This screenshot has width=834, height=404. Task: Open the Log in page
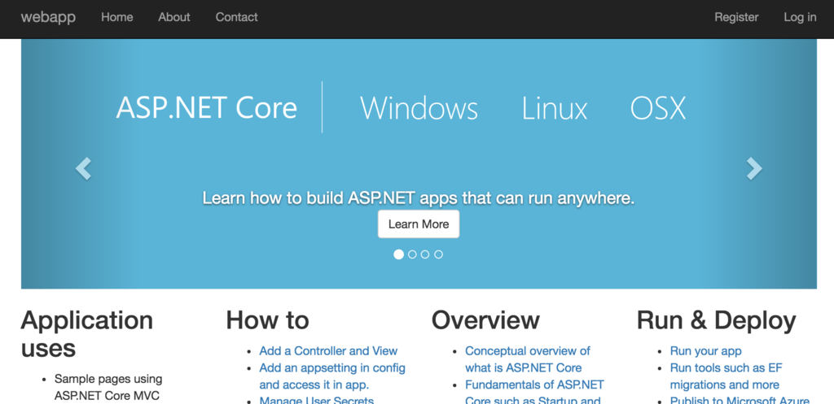point(800,17)
